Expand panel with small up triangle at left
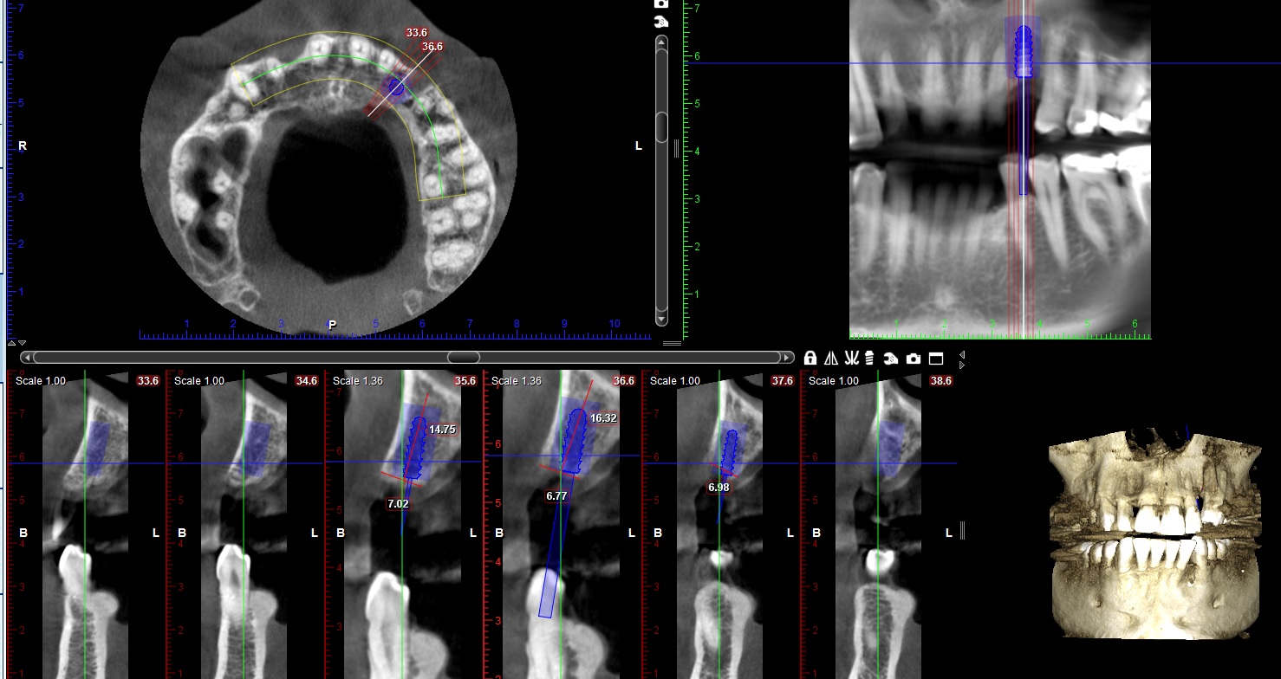Image resolution: width=1281 pixels, height=679 pixels. 11,343
